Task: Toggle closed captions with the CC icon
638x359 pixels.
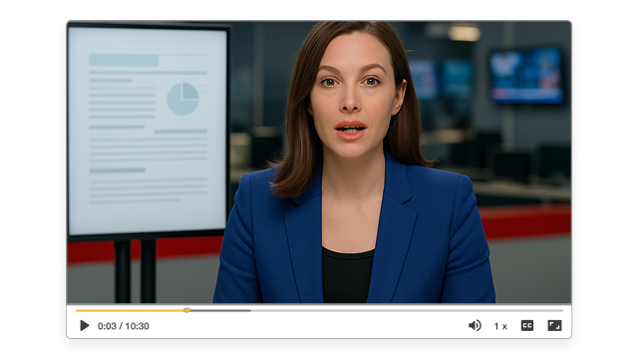Action: point(527,326)
